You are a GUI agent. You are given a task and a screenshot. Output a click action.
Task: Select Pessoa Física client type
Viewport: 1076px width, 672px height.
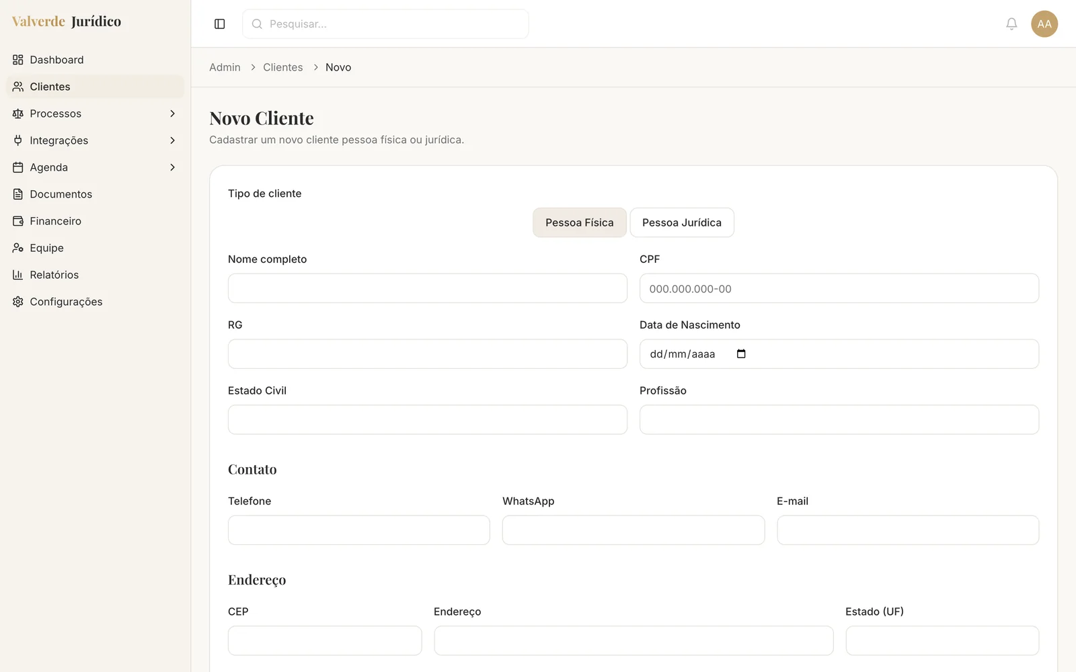pos(580,222)
